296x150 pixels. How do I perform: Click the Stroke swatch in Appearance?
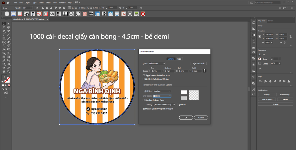pyautogui.click(x=260, y=59)
